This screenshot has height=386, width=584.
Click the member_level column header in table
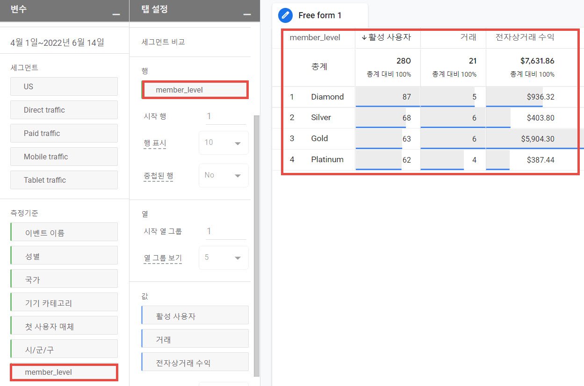pyautogui.click(x=315, y=37)
